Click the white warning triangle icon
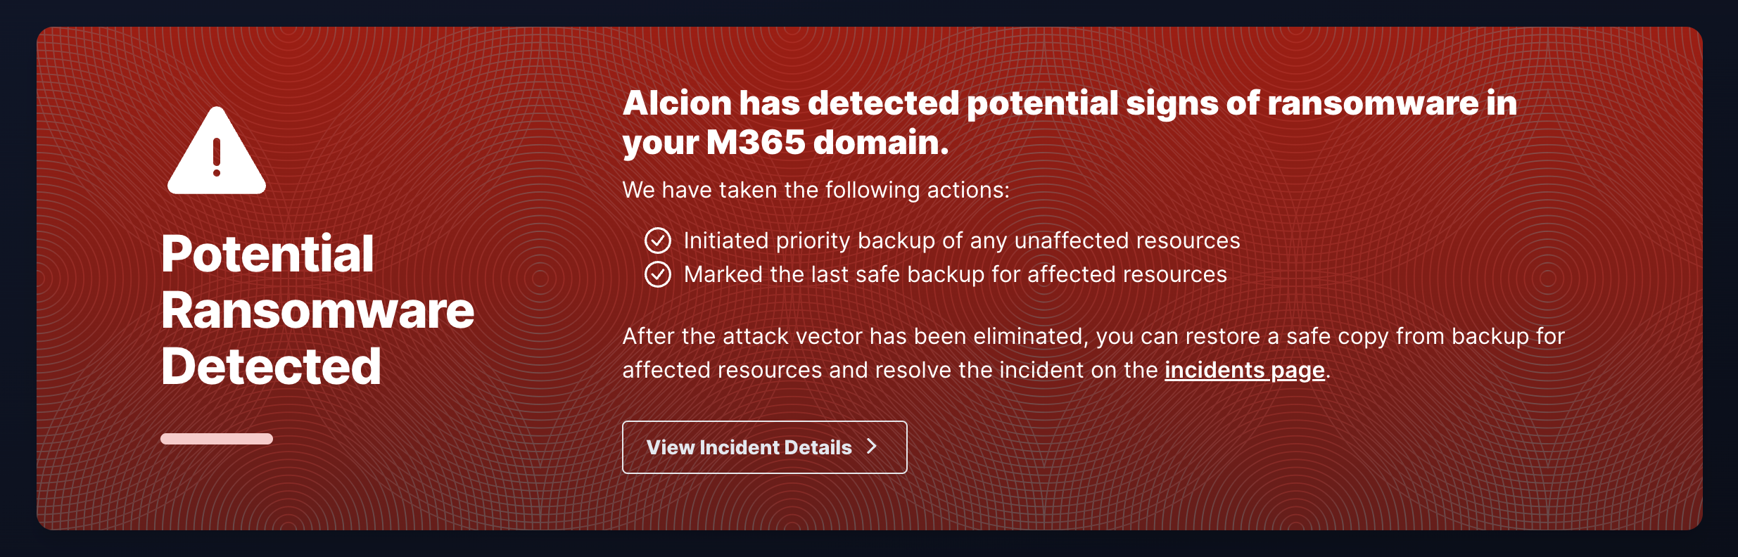Image resolution: width=1738 pixels, height=557 pixels. [x=217, y=151]
